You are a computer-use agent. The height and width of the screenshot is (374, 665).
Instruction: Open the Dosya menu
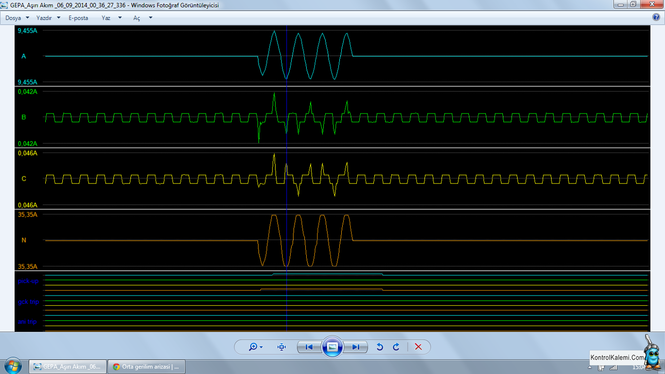click(14, 18)
